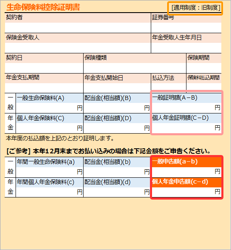Click the amount cell under 個人年金証明額(C－D)

pyautogui.click(x=186, y=128)
